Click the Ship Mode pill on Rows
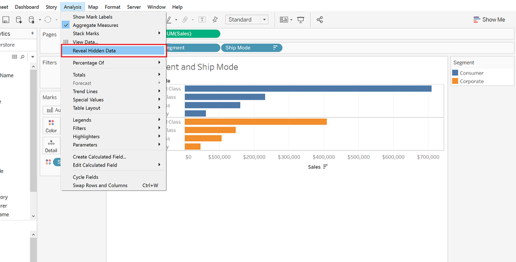516x262 pixels. click(x=252, y=47)
